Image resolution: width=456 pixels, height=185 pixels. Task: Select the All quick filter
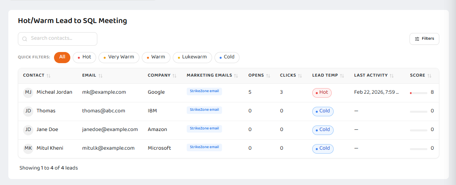(62, 57)
